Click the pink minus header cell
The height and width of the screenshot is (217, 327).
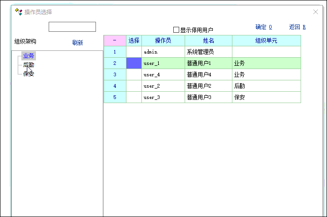pyautogui.click(x=115, y=40)
